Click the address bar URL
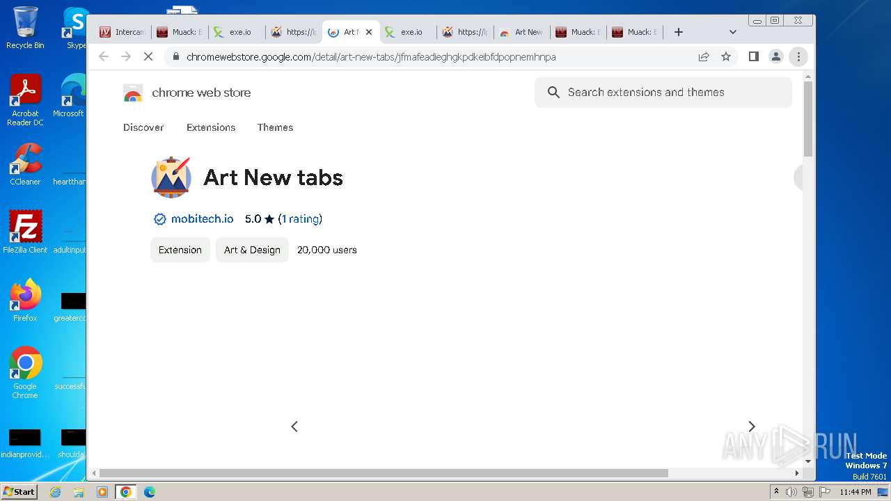891x501 pixels. tap(370, 56)
